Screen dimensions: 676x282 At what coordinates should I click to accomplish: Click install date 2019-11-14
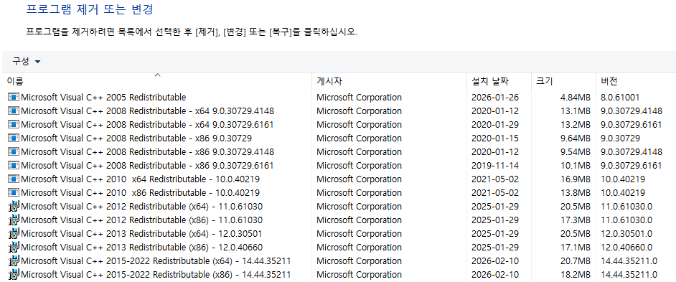(495, 166)
